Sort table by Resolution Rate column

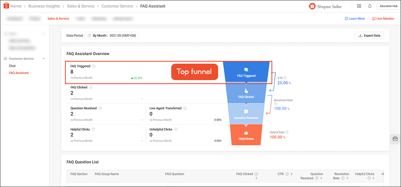(347, 178)
